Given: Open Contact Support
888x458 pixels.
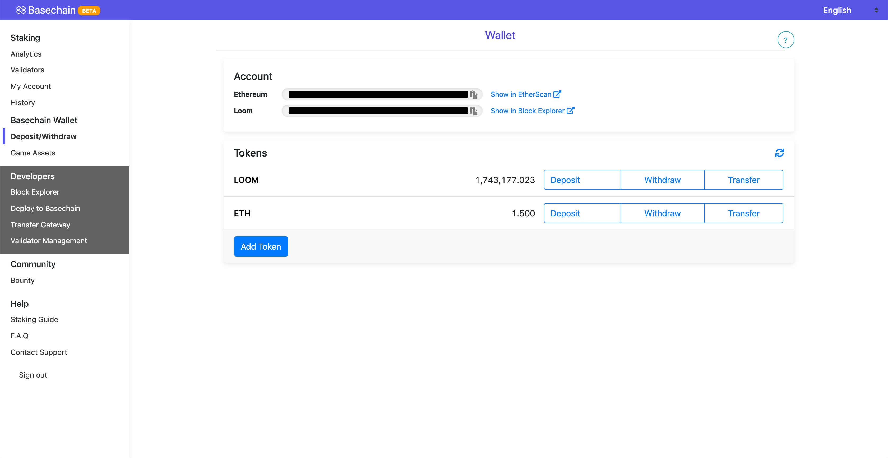Looking at the screenshot, I should (x=39, y=352).
